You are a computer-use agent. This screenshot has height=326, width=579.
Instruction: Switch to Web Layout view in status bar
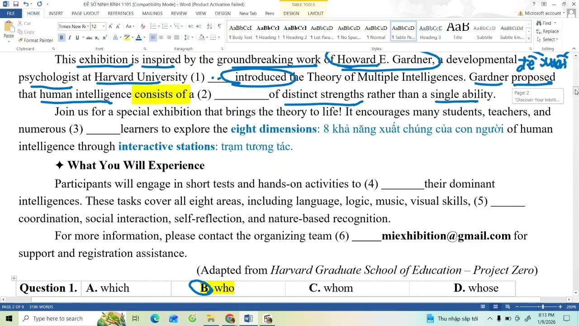(x=508, y=307)
